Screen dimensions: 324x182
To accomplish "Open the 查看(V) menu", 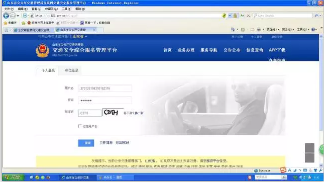I will (36, 9).
